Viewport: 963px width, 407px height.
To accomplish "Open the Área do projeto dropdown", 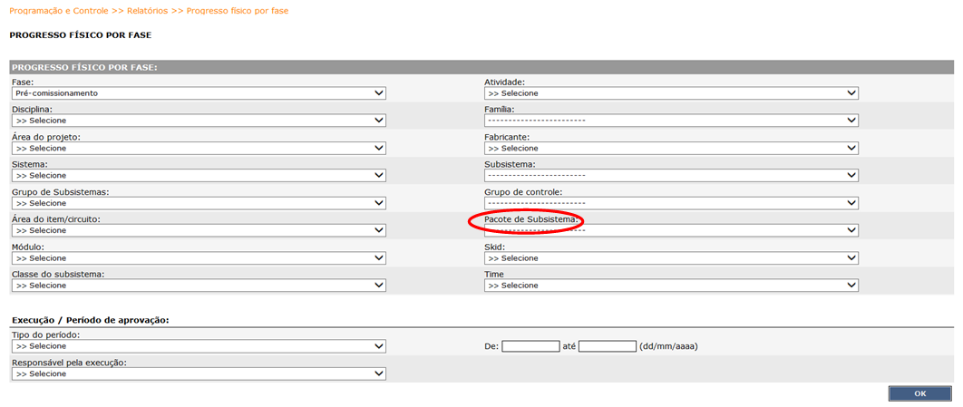I will click(199, 148).
